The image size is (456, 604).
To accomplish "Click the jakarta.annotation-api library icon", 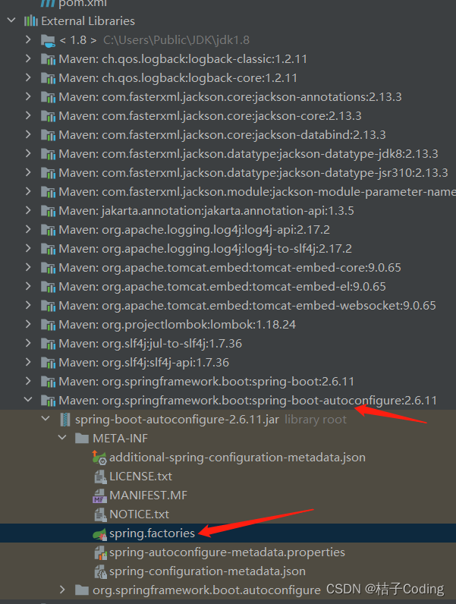I will tap(48, 211).
